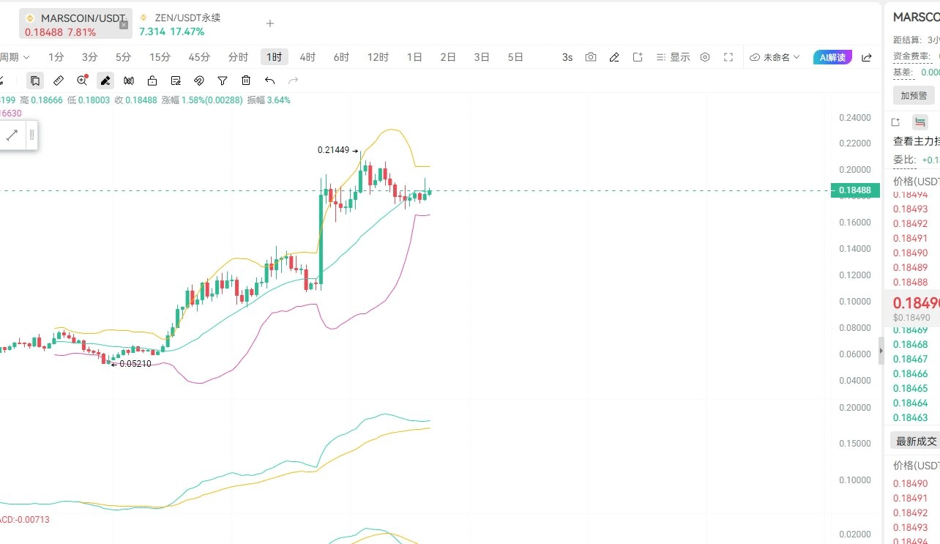Enter fullscreen chart mode

(x=728, y=57)
